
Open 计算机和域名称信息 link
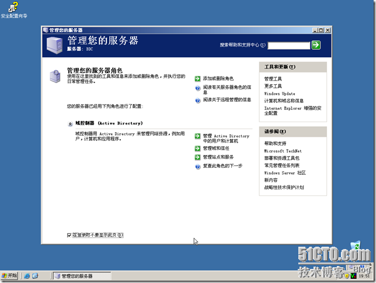tap(284, 101)
